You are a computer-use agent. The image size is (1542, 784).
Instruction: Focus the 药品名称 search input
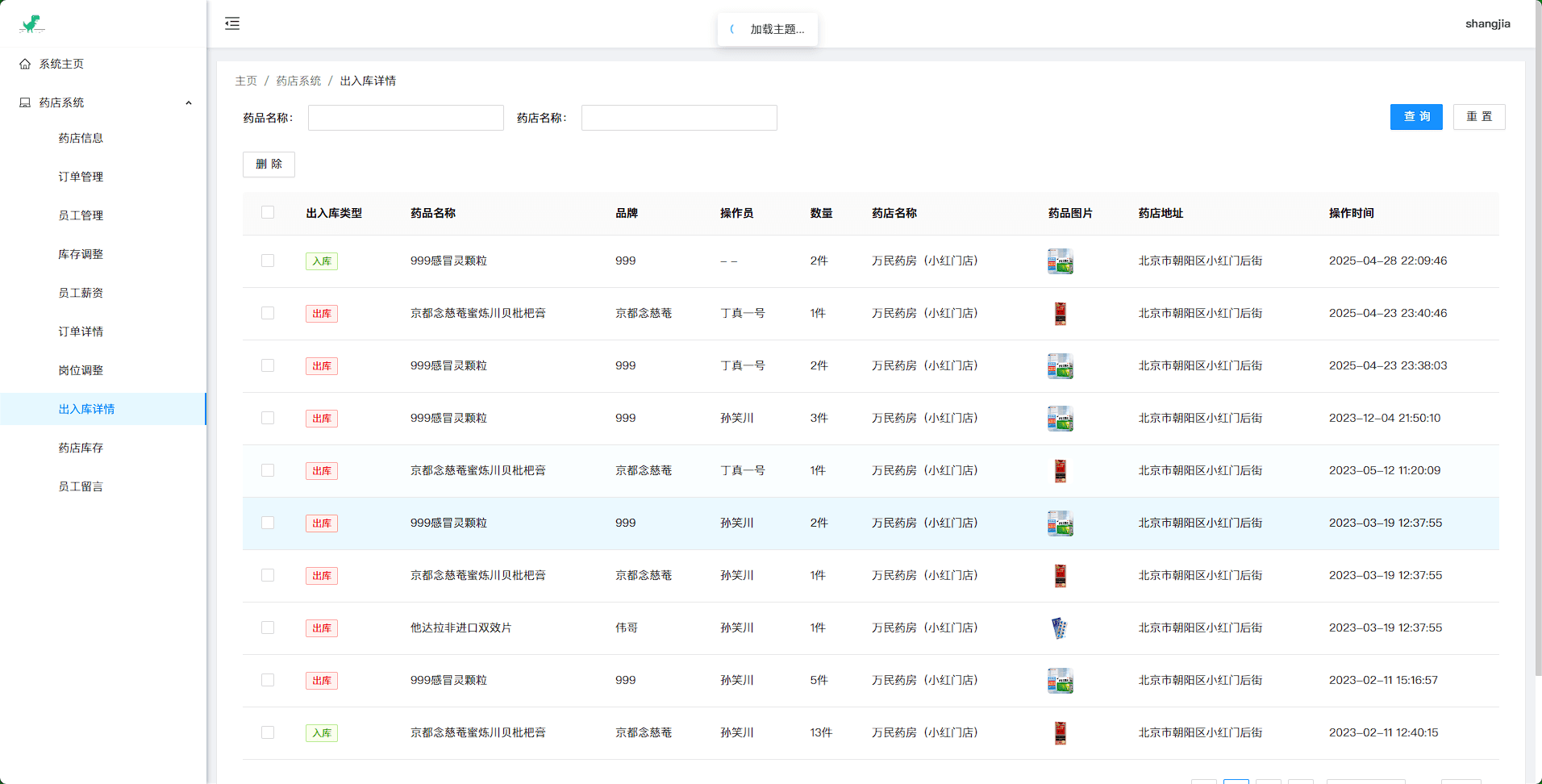406,118
